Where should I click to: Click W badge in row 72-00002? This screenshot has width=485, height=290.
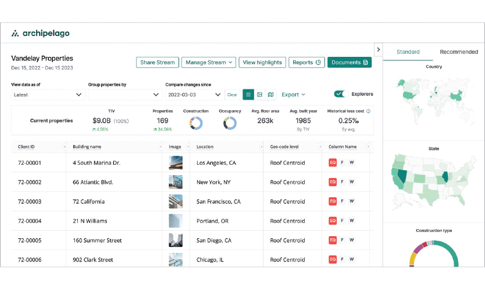pyautogui.click(x=352, y=182)
